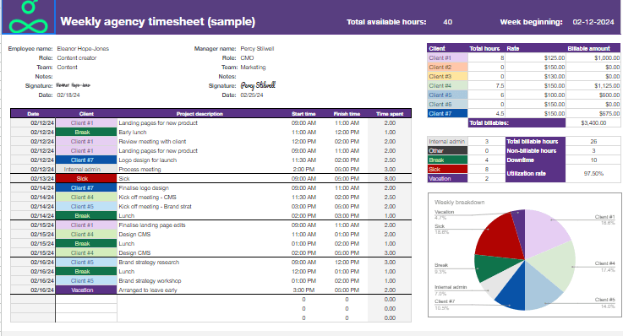The image size is (623, 336).
Task: Select the 3:00 PM start time for Vacation
Action: 303,290
